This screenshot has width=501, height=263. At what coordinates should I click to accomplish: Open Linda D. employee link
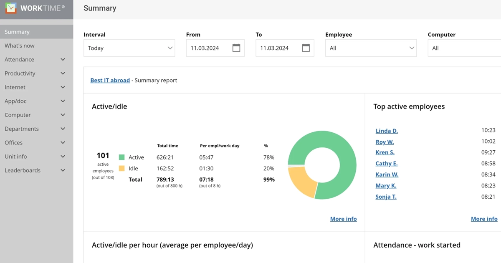click(x=387, y=131)
